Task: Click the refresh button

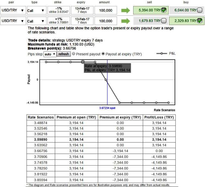Action: coord(64,54)
